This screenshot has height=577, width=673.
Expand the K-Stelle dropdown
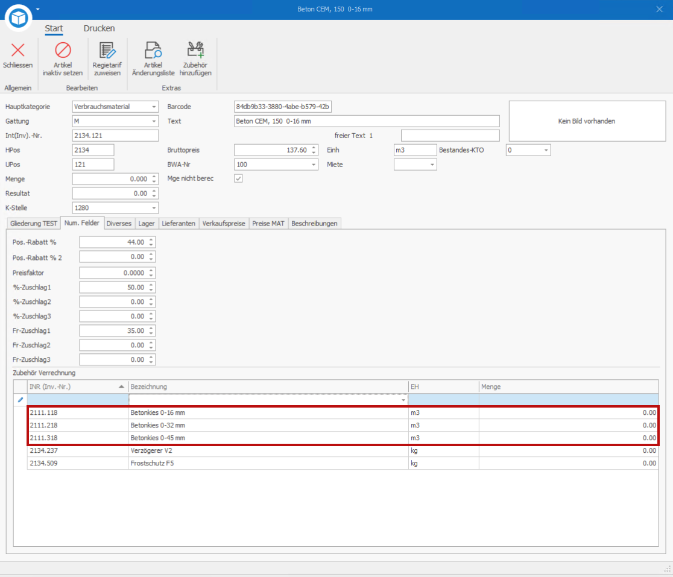pos(154,208)
